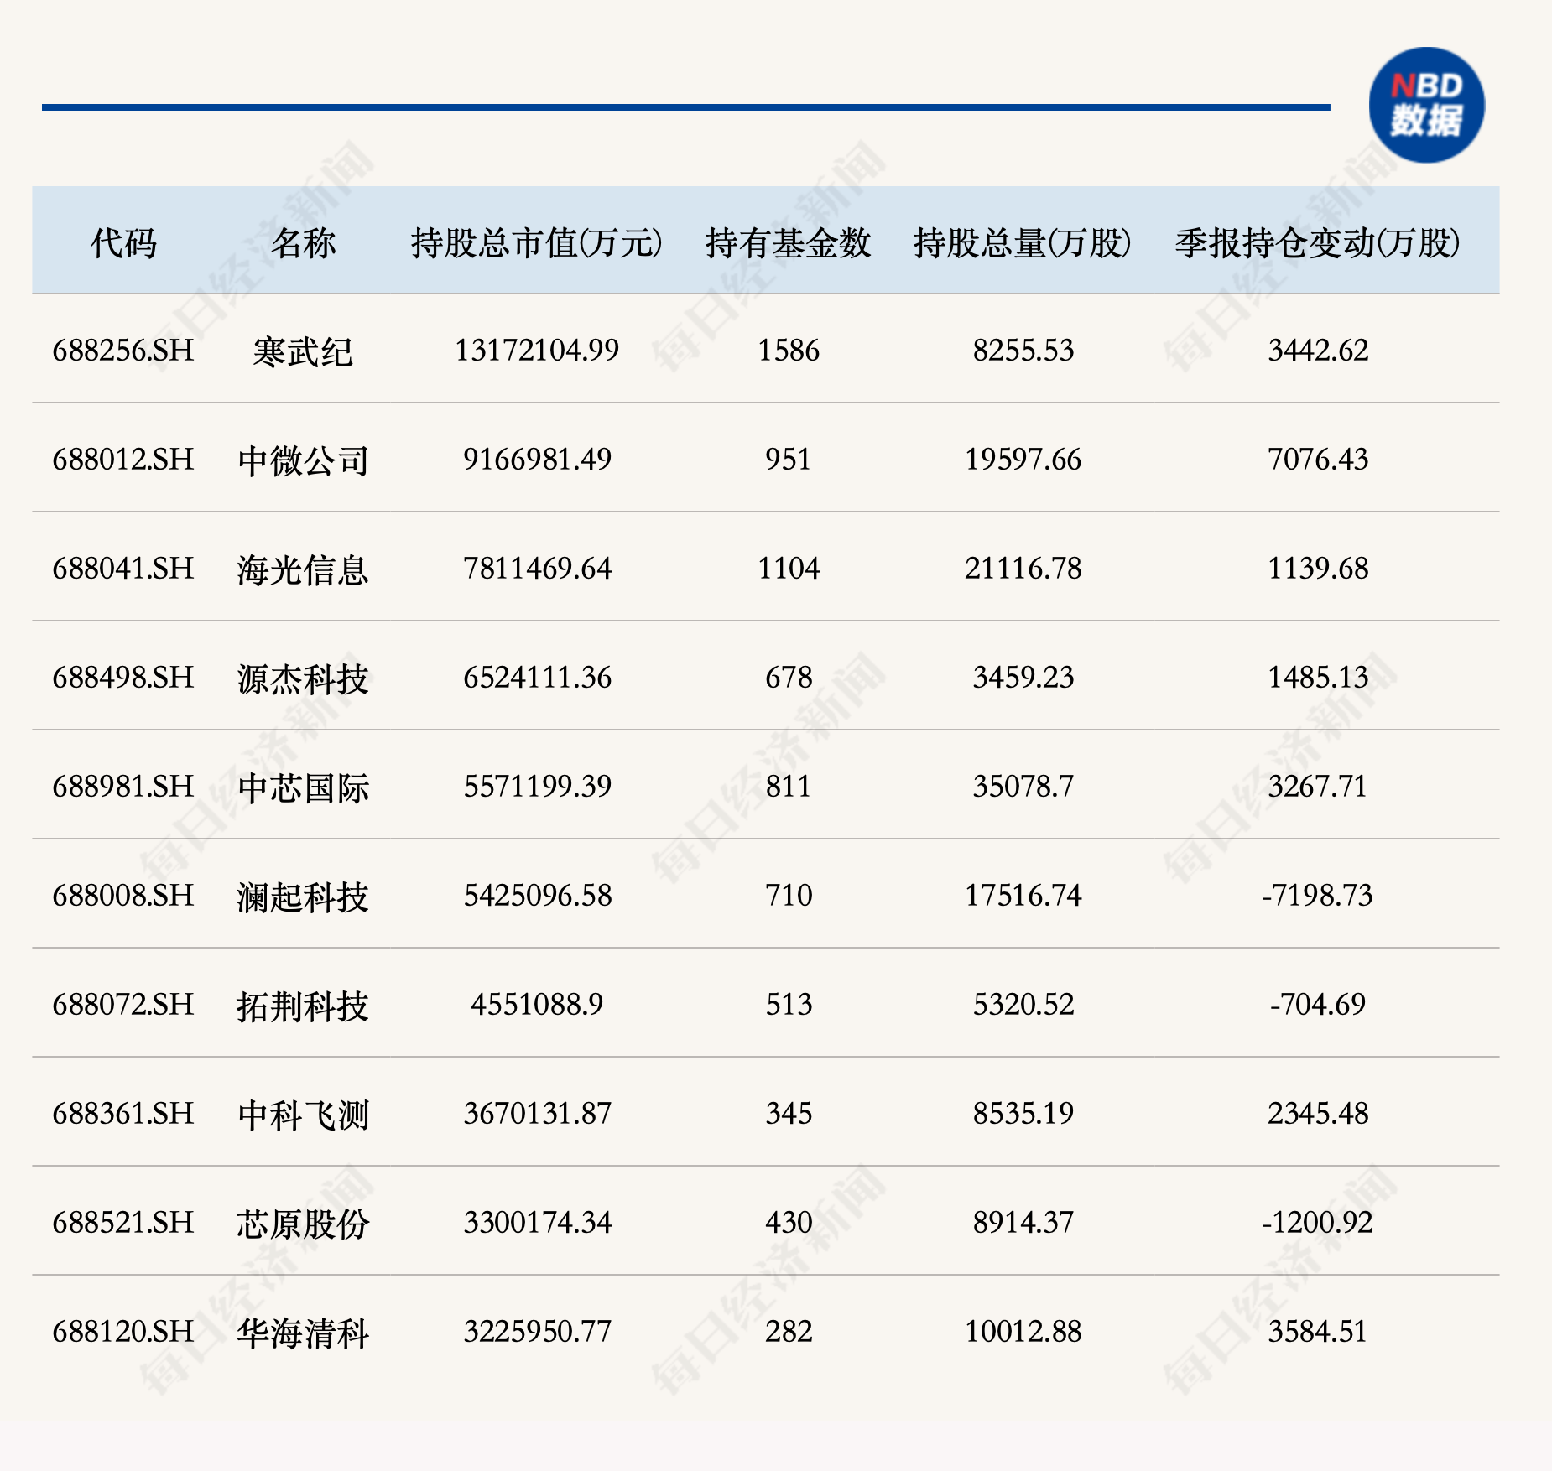
Task: Select market value 3670131.87
Action: tap(537, 1114)
